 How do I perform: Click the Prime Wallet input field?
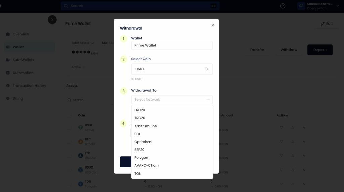172,45
